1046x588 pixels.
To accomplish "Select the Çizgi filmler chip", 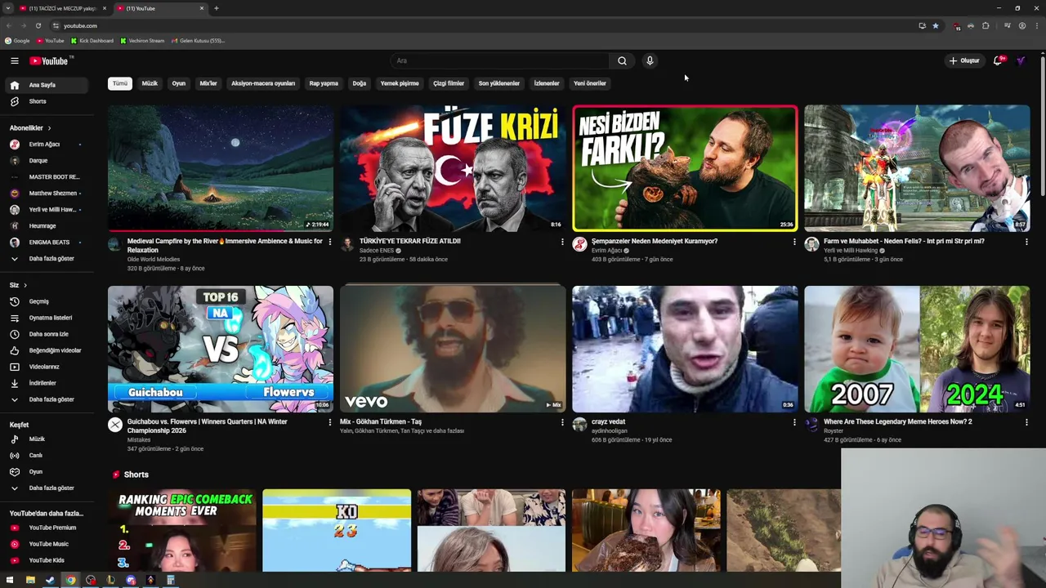I will point(449,83).
